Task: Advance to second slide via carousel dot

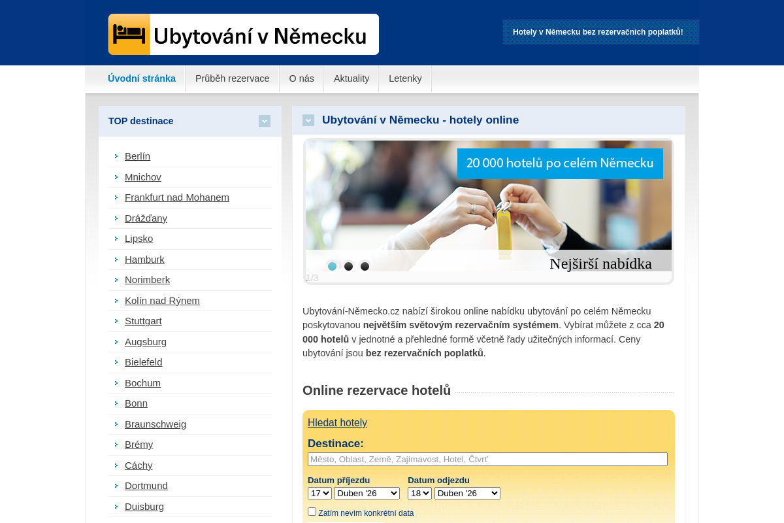Action: click(x=348, y=266)
